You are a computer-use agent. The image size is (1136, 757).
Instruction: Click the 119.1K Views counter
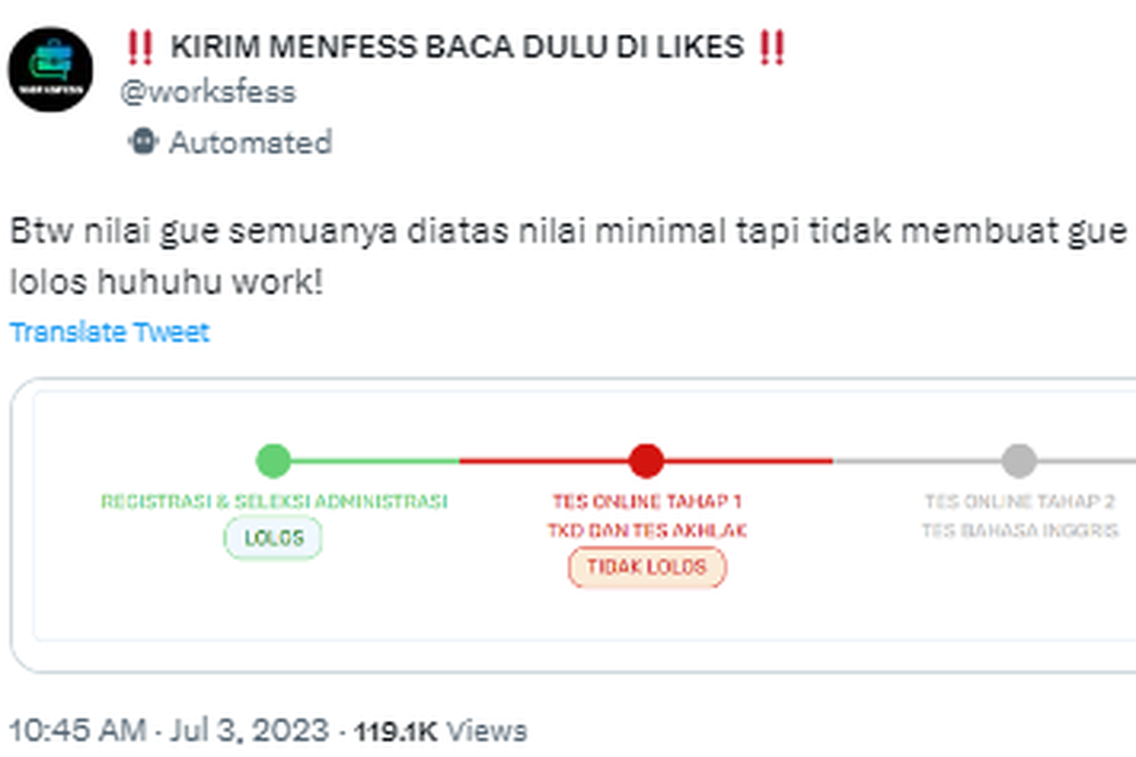(439, 731)
